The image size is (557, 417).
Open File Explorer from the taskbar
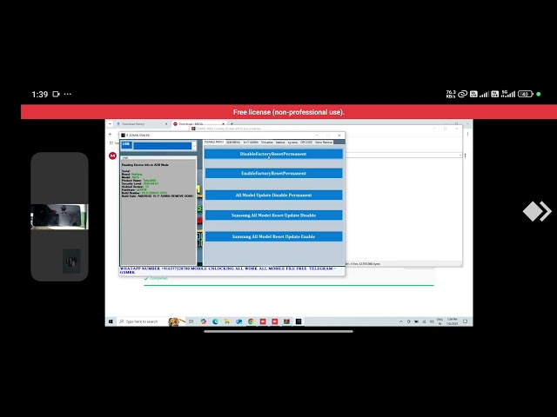pos(227,321)
